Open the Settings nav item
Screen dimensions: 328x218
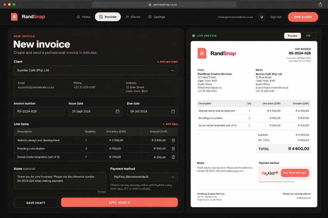tap(157, 17)
